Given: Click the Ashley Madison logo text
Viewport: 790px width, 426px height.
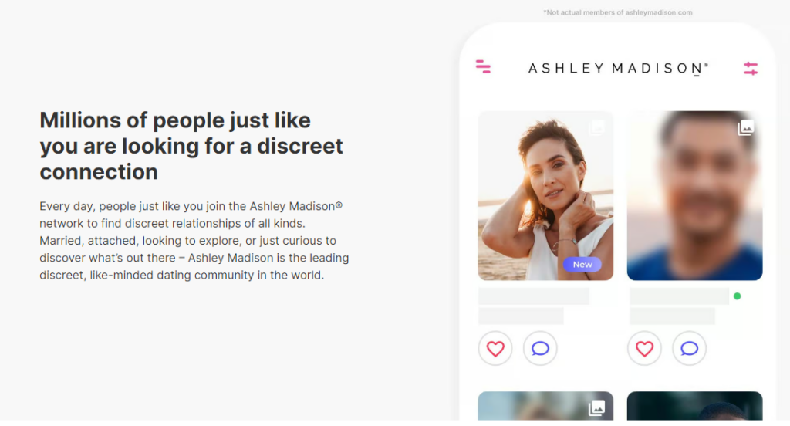Looking at the screenshot, I should (x=618, y=69).
